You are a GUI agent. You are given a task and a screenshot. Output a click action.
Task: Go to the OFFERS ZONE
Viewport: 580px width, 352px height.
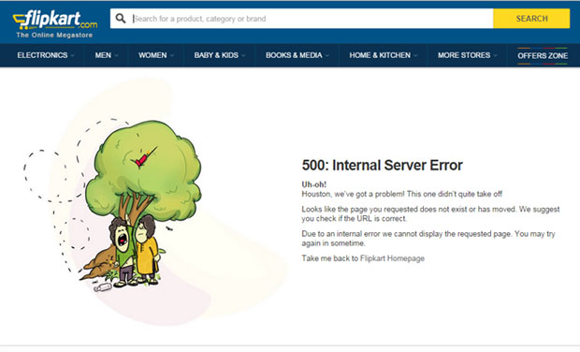click(543, 56)
